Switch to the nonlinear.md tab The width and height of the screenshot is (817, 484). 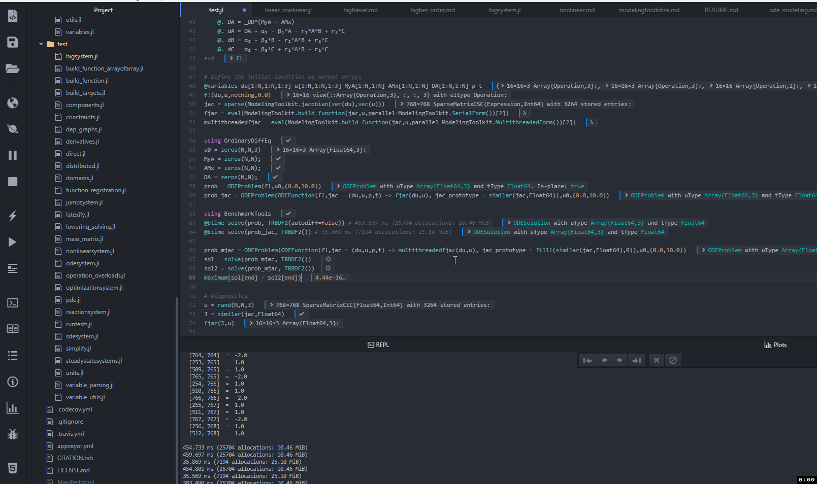pyautogui.click(x=577, y=10)
